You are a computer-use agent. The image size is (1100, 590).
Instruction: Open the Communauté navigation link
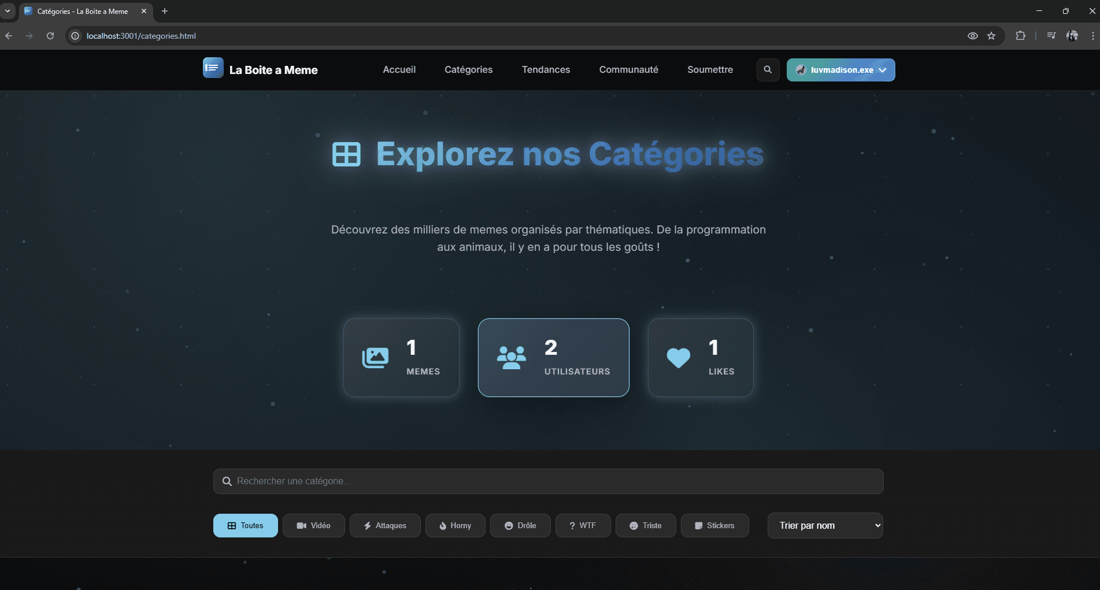coord(628,70)
